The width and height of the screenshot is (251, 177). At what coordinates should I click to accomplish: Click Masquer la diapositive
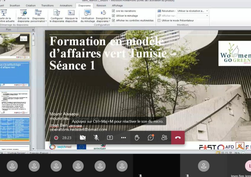[x=71, y=16]
